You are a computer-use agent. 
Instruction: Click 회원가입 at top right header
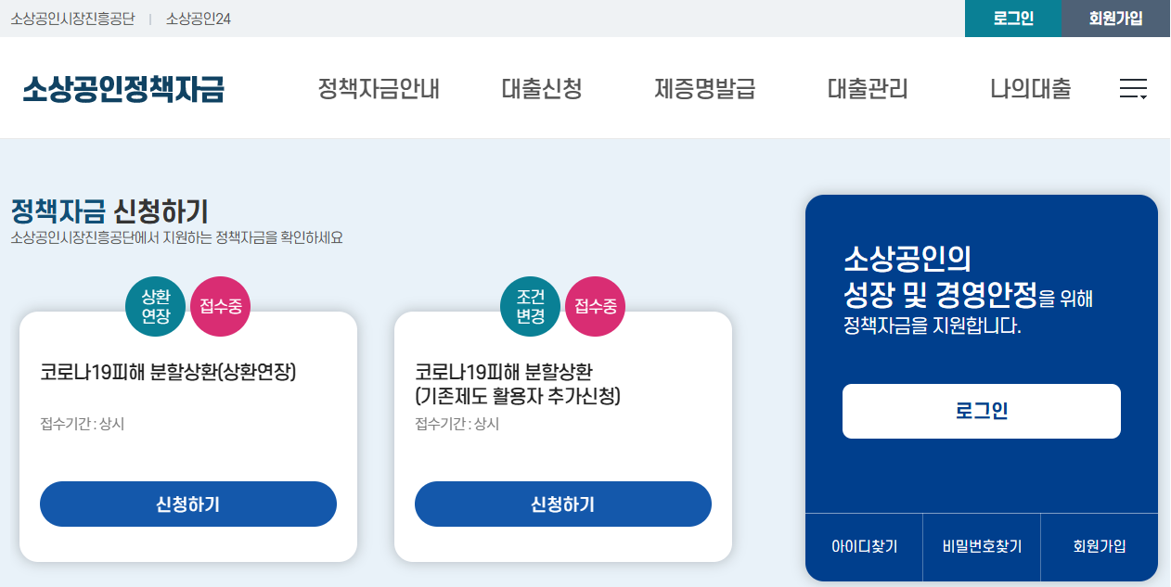[1115, 19]
